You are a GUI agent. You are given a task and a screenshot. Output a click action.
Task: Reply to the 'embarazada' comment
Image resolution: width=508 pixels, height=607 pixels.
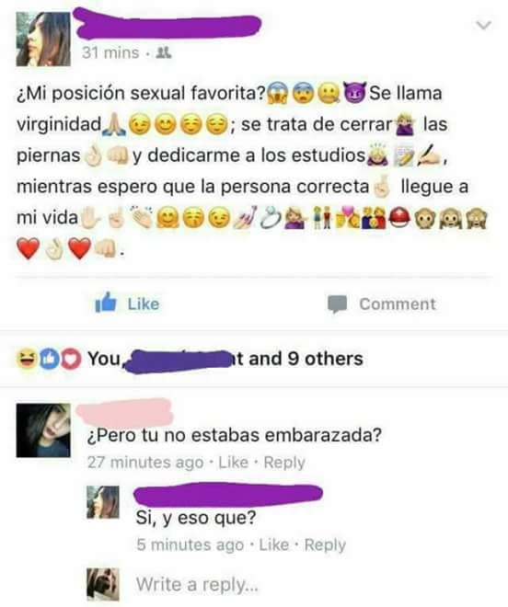pyautogui.click(x=284, y=463)
